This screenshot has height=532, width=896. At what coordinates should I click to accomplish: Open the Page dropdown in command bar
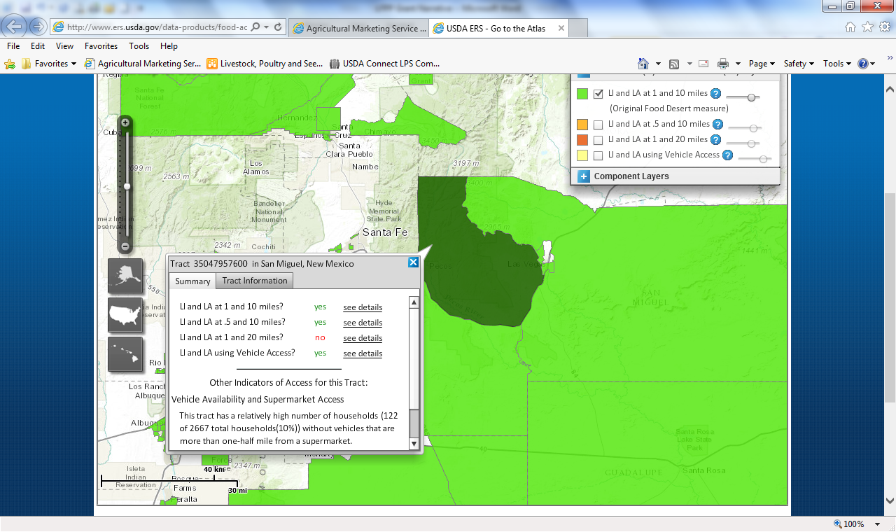click(x=762, y=64)
